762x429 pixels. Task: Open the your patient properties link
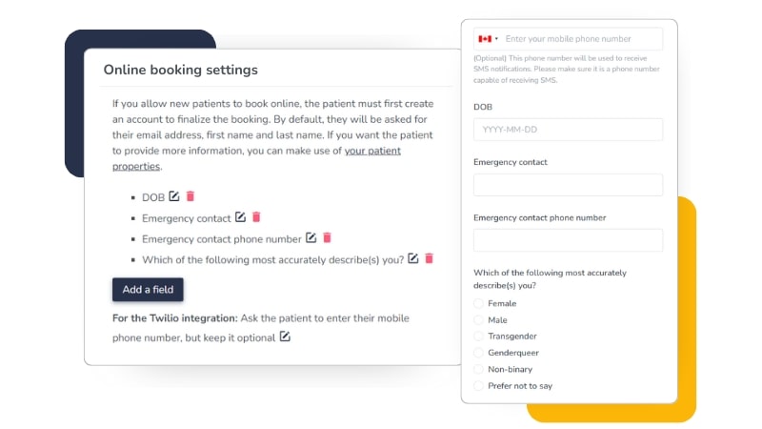pyautogui.click(x=371, y=151)
